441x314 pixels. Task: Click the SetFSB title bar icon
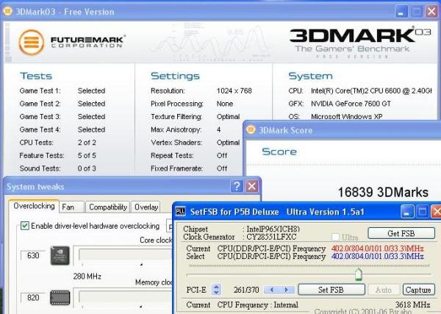pyautogui.click(x=180, y=212)
